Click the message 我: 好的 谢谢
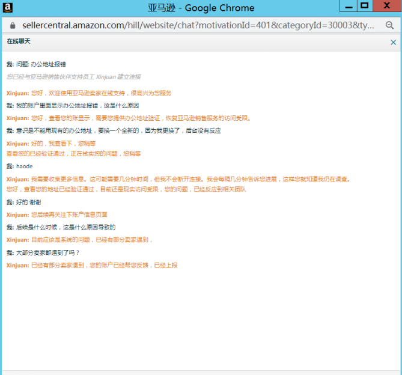Screen dimensions: 402x375 point(23,203)
